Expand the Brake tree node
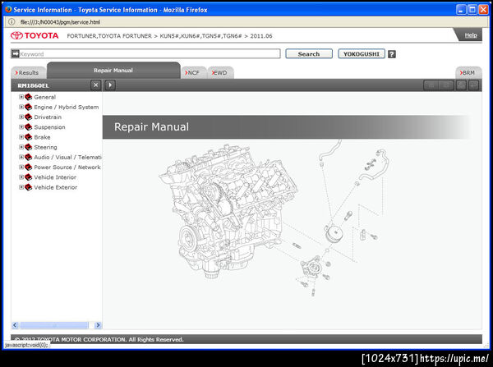This screenshot has width=493, height=367. 21,137
